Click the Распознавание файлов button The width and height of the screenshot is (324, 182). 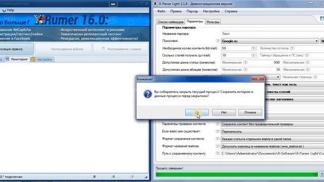tap(63, 49)
